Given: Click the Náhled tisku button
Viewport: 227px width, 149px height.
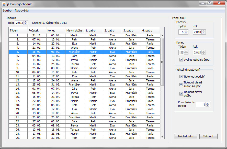Looking at the screenshot, I should [186, 136].
